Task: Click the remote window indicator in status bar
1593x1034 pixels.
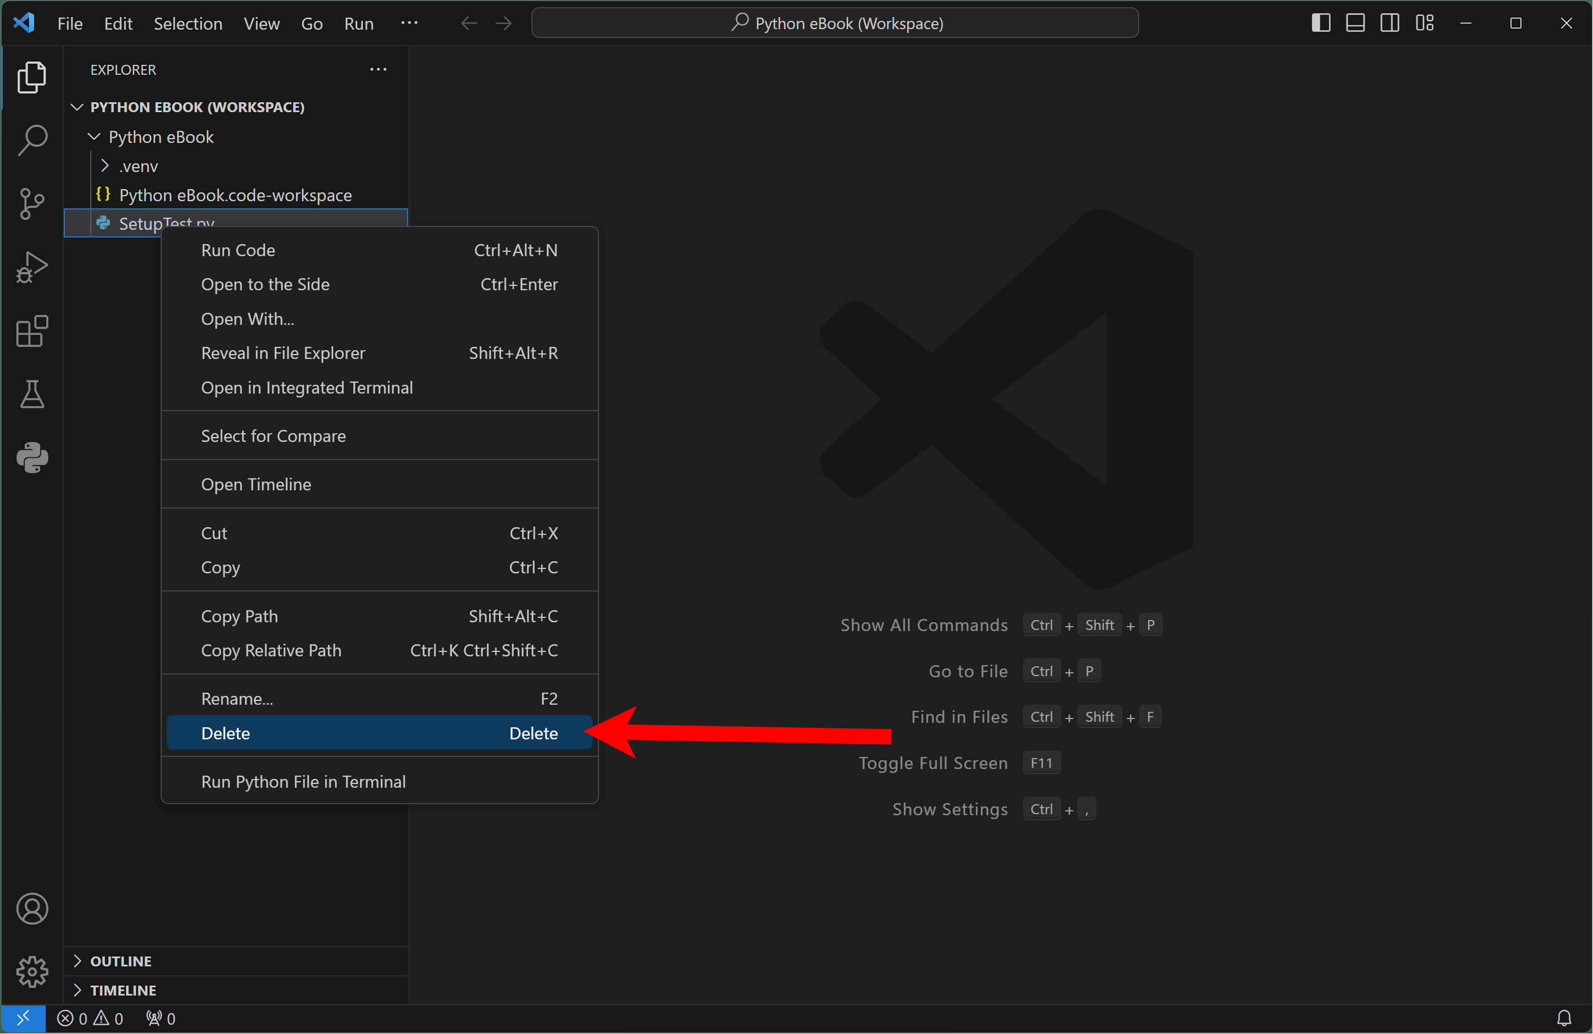Action: click(x=23, y=1019)
